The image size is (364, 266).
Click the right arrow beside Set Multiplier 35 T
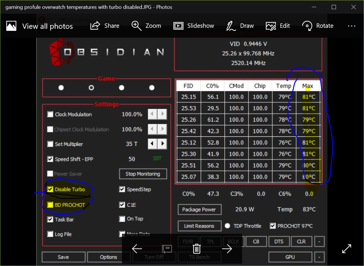[162, 144]
